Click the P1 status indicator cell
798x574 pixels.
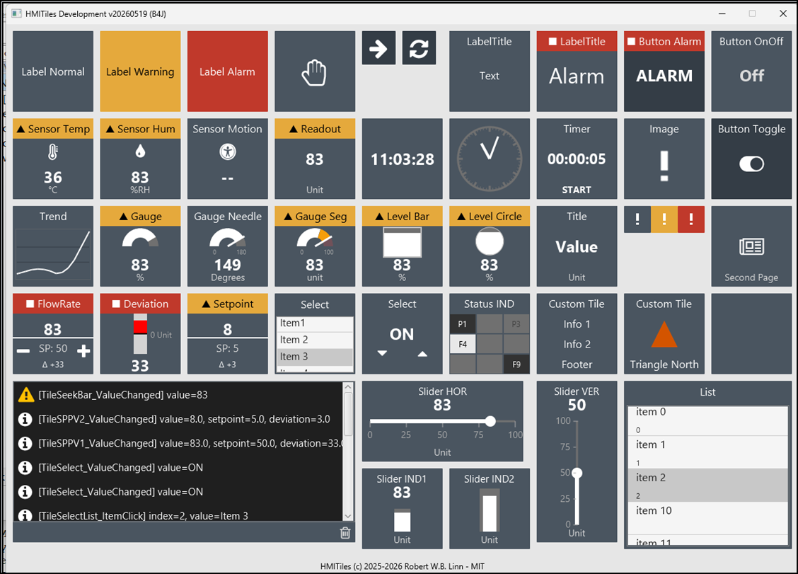tap(463, 324)
